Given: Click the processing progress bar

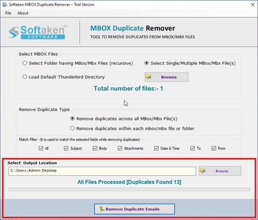Looking at the screenshot, I should coord(129,189).
